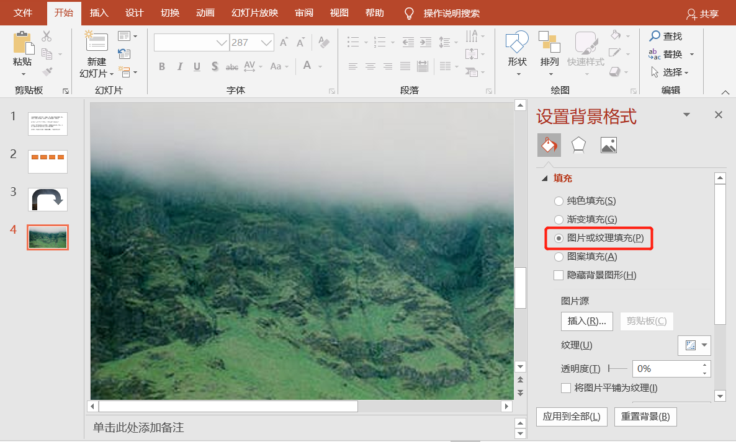
Task: Collapse the 填充 section
Action: pyautogui.click(x=545, y=178)
